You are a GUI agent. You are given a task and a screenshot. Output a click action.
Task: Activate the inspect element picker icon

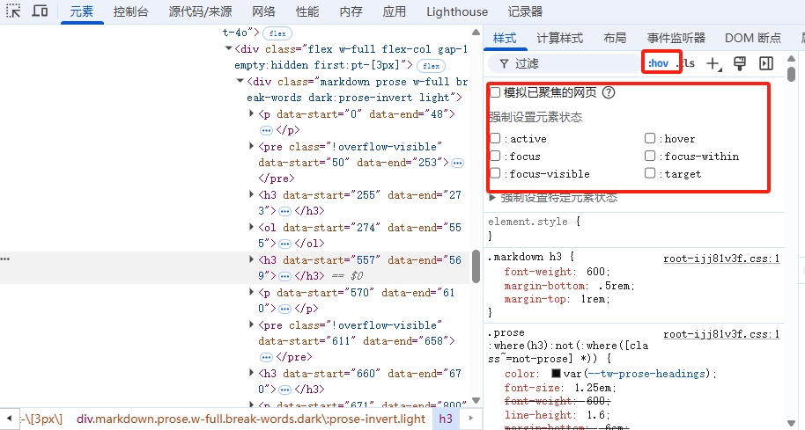pos(13,11)
